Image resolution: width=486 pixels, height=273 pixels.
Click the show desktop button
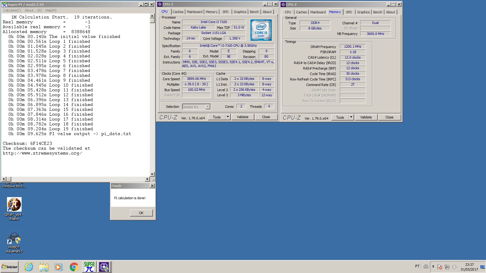[483, 267]
